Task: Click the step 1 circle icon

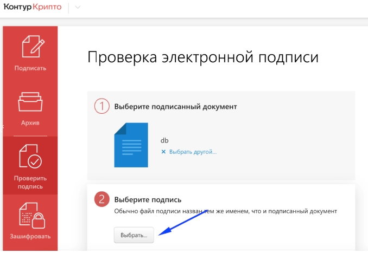Action: tap(101, 106)
